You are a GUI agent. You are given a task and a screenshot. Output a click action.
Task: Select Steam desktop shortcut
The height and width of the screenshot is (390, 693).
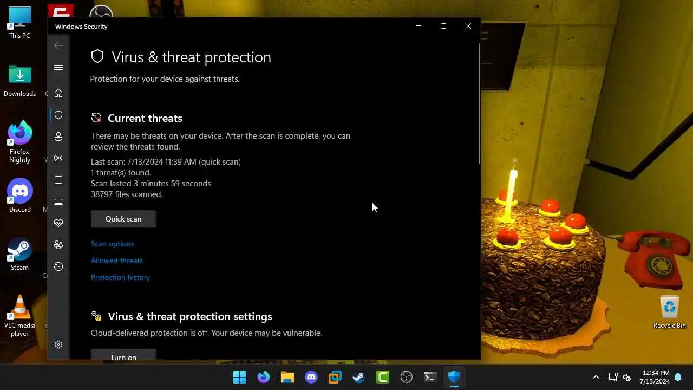[x=19, y=254]
